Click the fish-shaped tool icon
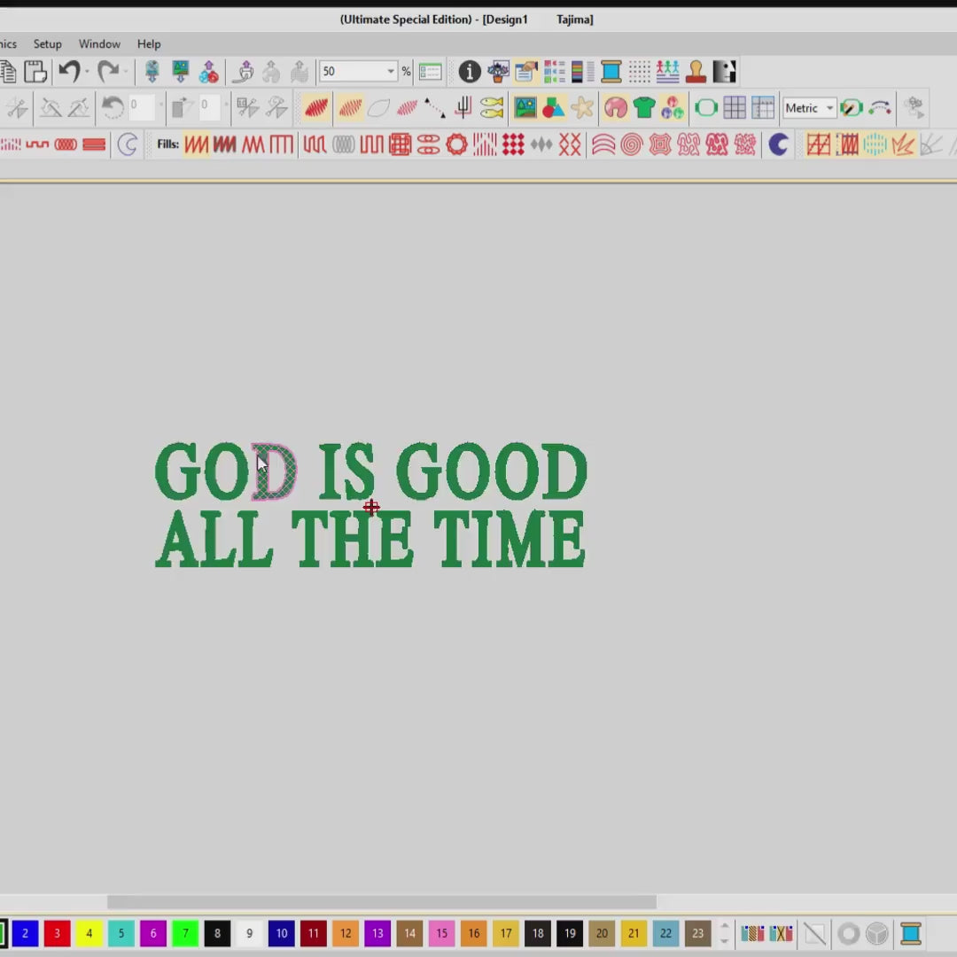This screenshot has height=957, width=957. [492, 108]
